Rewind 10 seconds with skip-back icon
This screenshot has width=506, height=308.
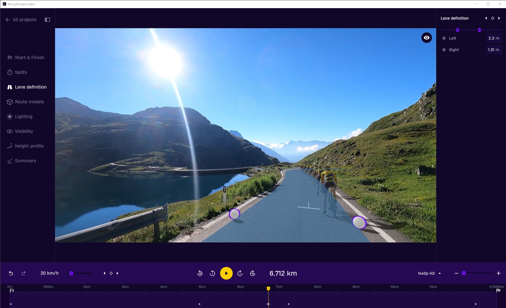pyautogui.click(x=200, y=273)
